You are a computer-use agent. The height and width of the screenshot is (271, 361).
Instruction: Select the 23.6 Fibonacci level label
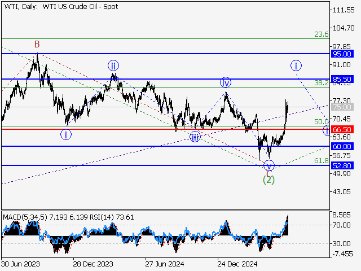[x=321, y=34]
